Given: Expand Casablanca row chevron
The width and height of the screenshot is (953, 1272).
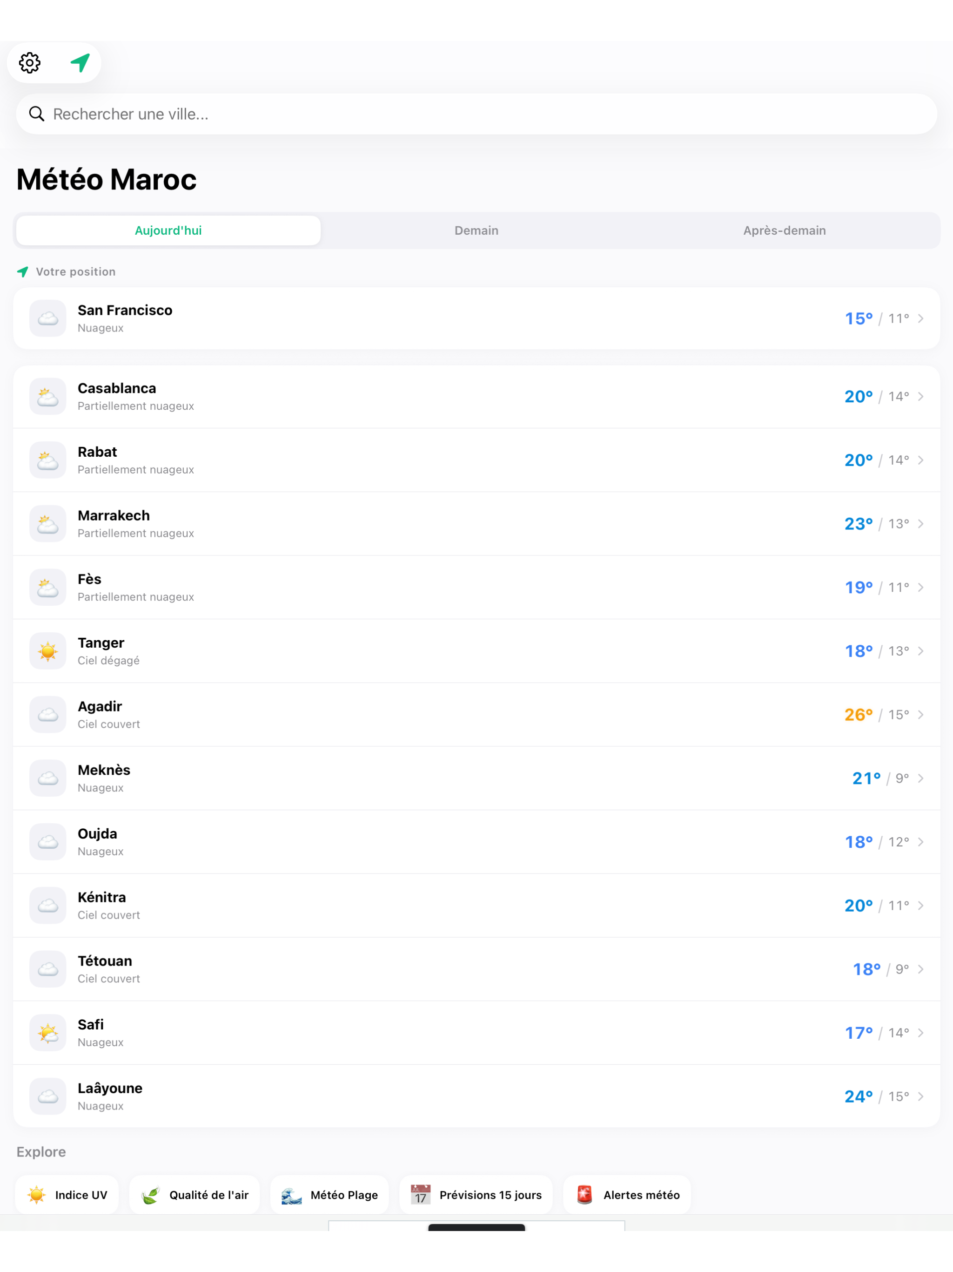Looking at the screenshot, I should [x=921, y=397].
